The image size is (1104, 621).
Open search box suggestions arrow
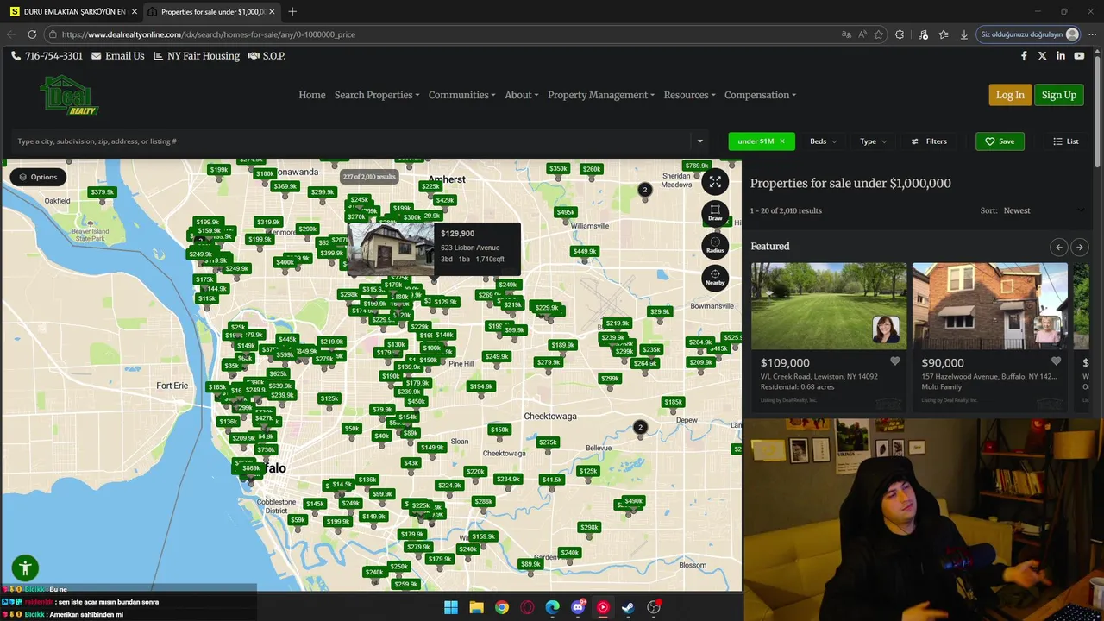click(700, 141)
